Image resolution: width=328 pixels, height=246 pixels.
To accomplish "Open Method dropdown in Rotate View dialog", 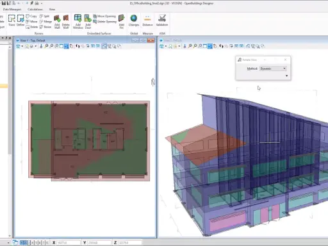I will pos(273,69).
